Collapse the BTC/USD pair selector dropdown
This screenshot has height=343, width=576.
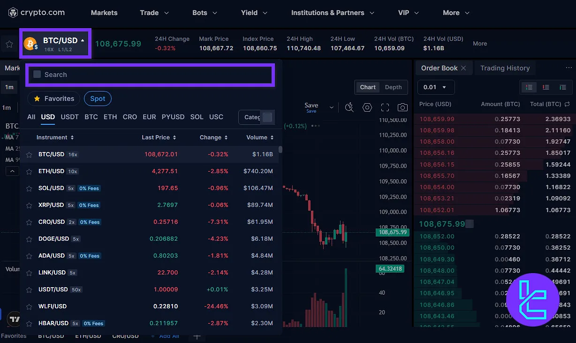click(x=83, y=40)
